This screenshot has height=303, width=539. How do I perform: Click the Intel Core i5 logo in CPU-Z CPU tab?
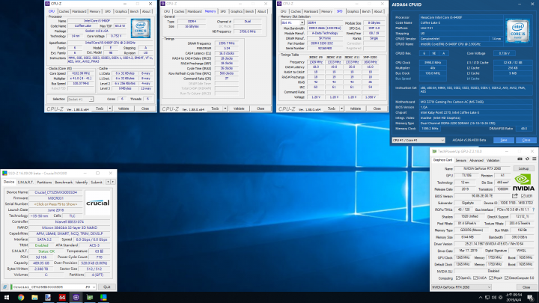[x=140, y=28]
